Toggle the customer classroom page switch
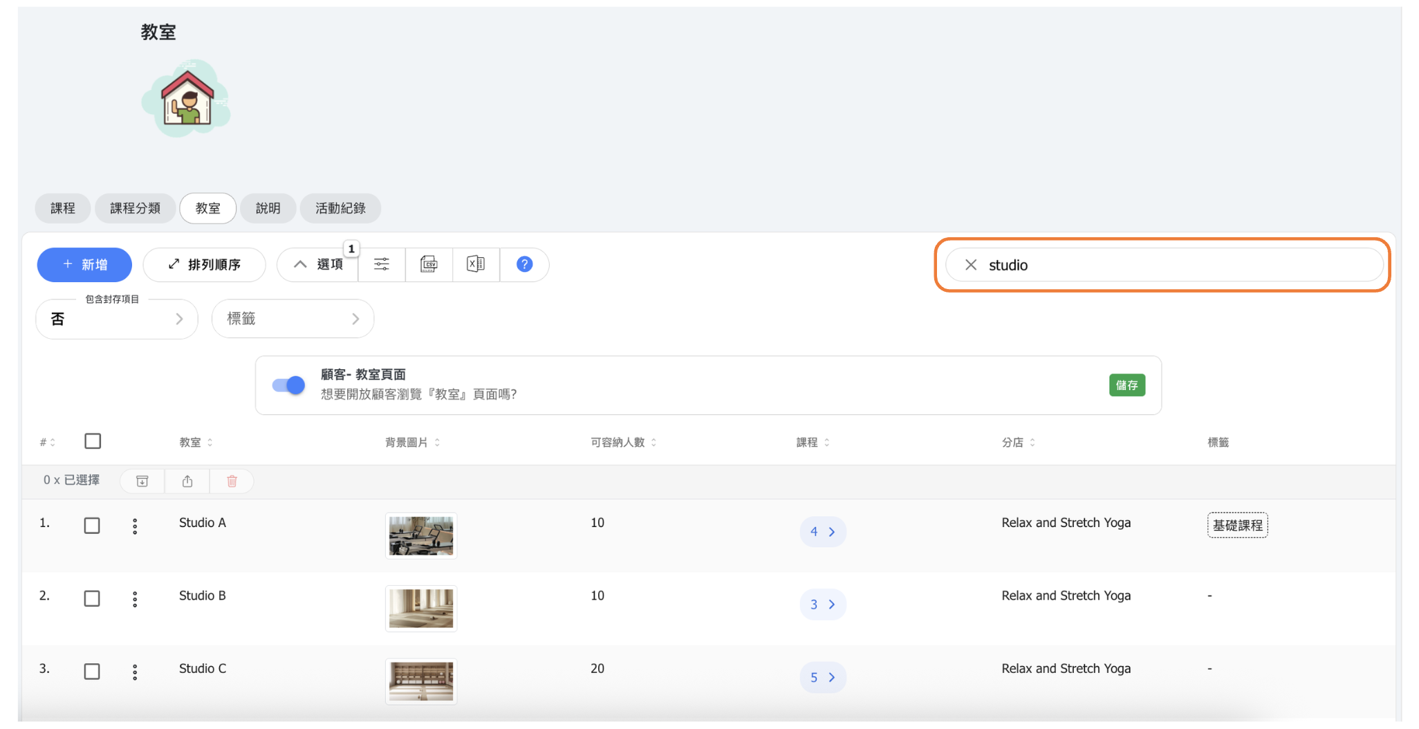Screen dimensions: 1419x729 [x=288, y=385]
